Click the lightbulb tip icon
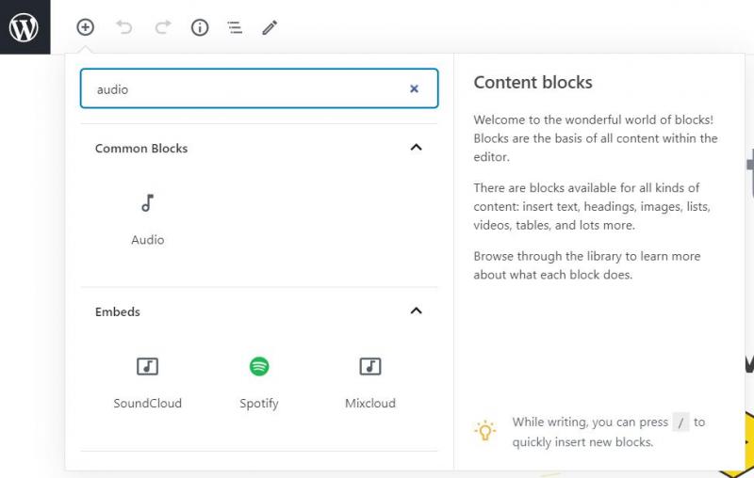754x478 pixels. [484, 431]
